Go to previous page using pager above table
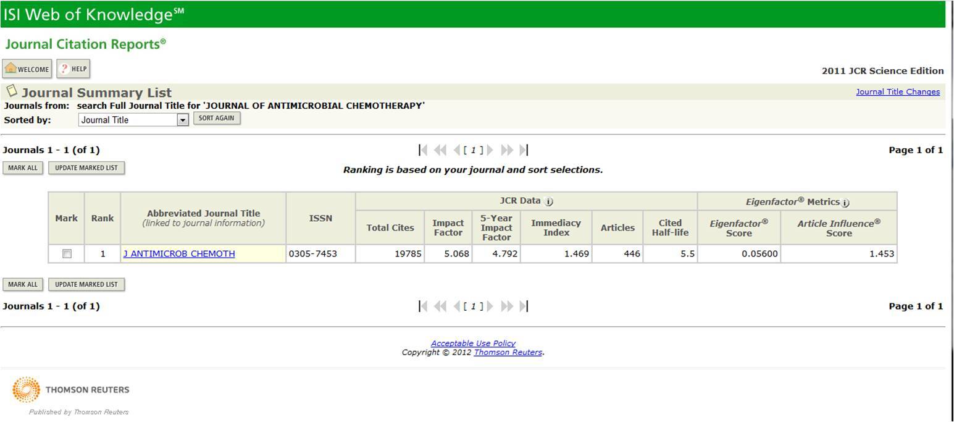The image size is (954, 422). [456, 150]
